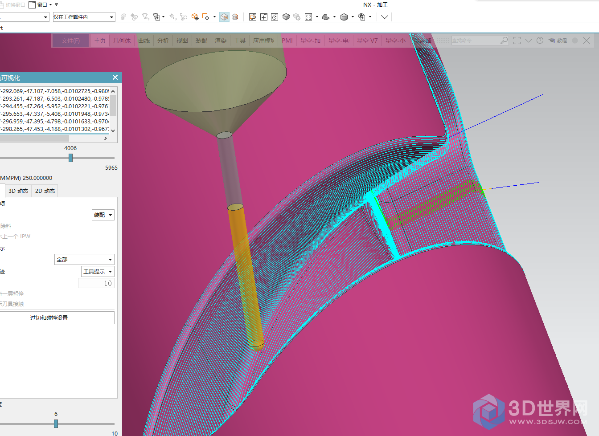The width and height of the screenshot is (599, 436).
Task: Open the 工具 ribbon tab
Action: click(x=240, y=41)
